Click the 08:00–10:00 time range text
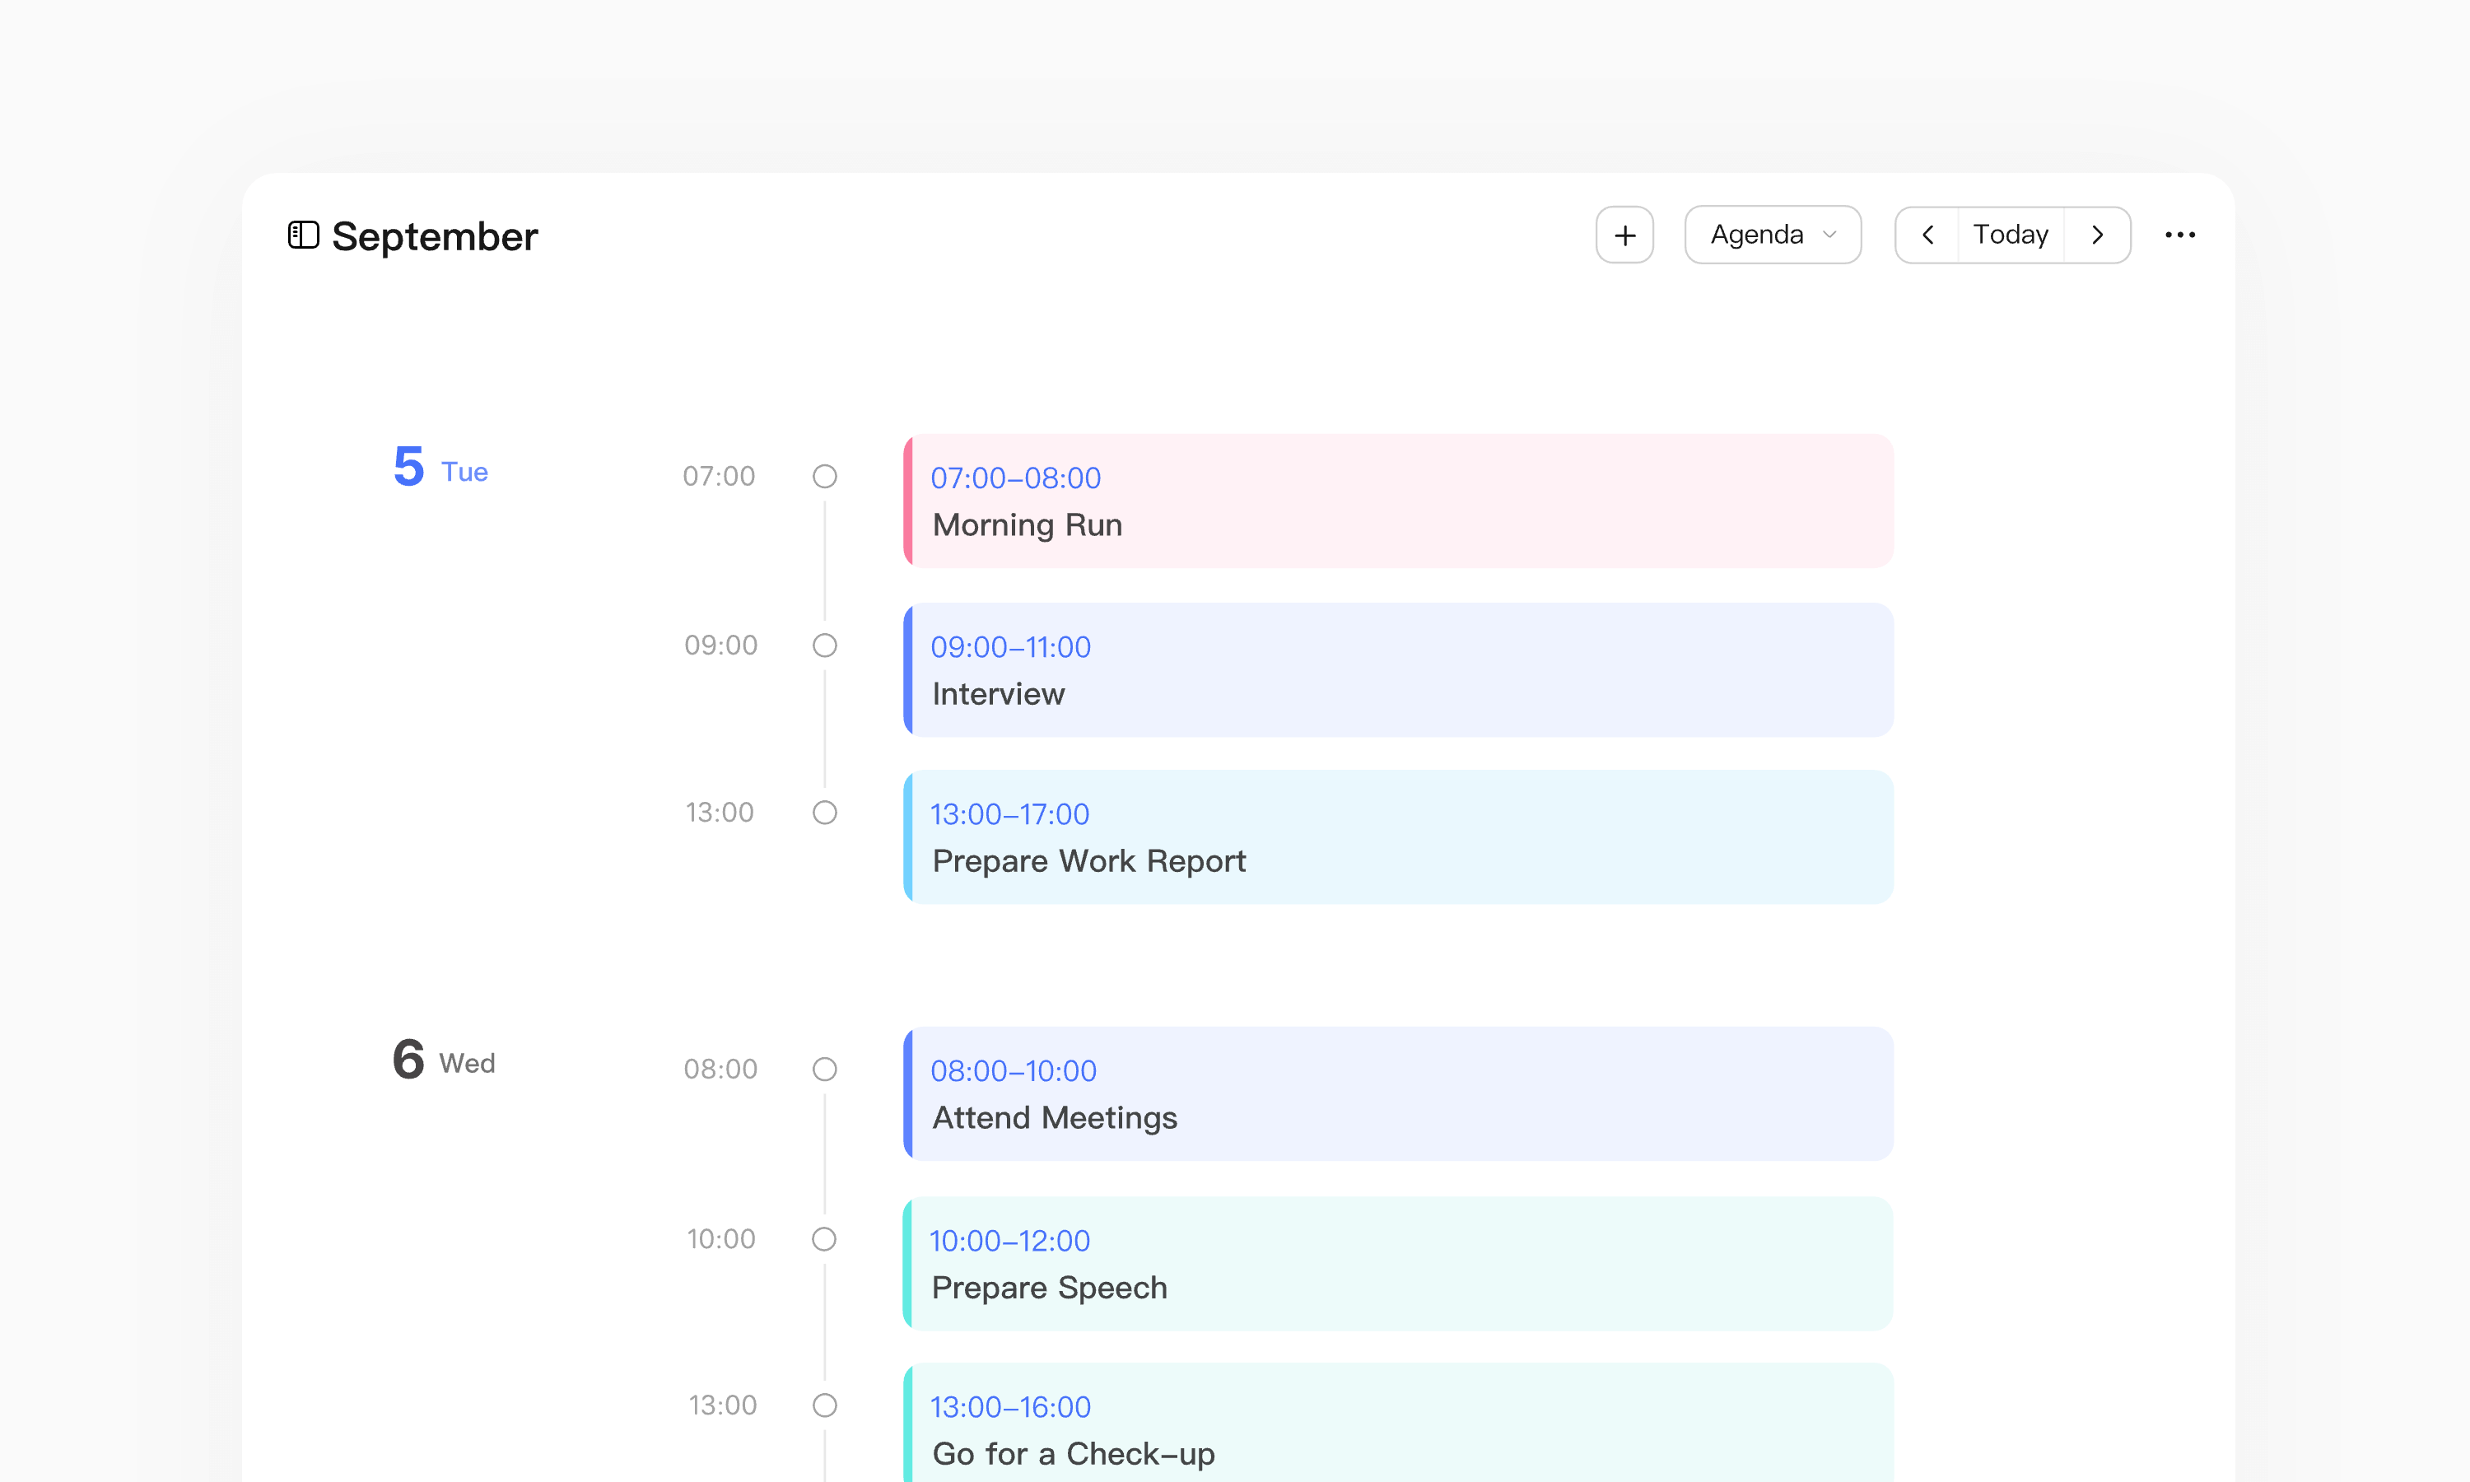The width and height of the screenshot is (2470, 1482). coord(1014,1071)
